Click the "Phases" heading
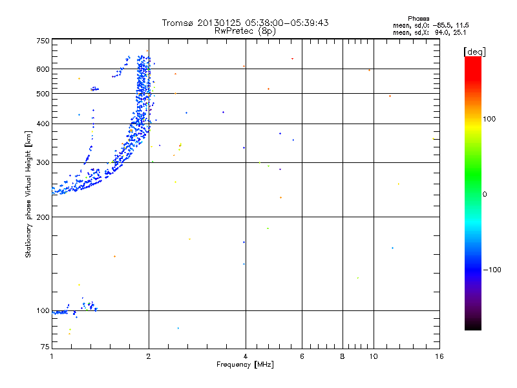Screen dimensions: 517x388 pos(418,19)
